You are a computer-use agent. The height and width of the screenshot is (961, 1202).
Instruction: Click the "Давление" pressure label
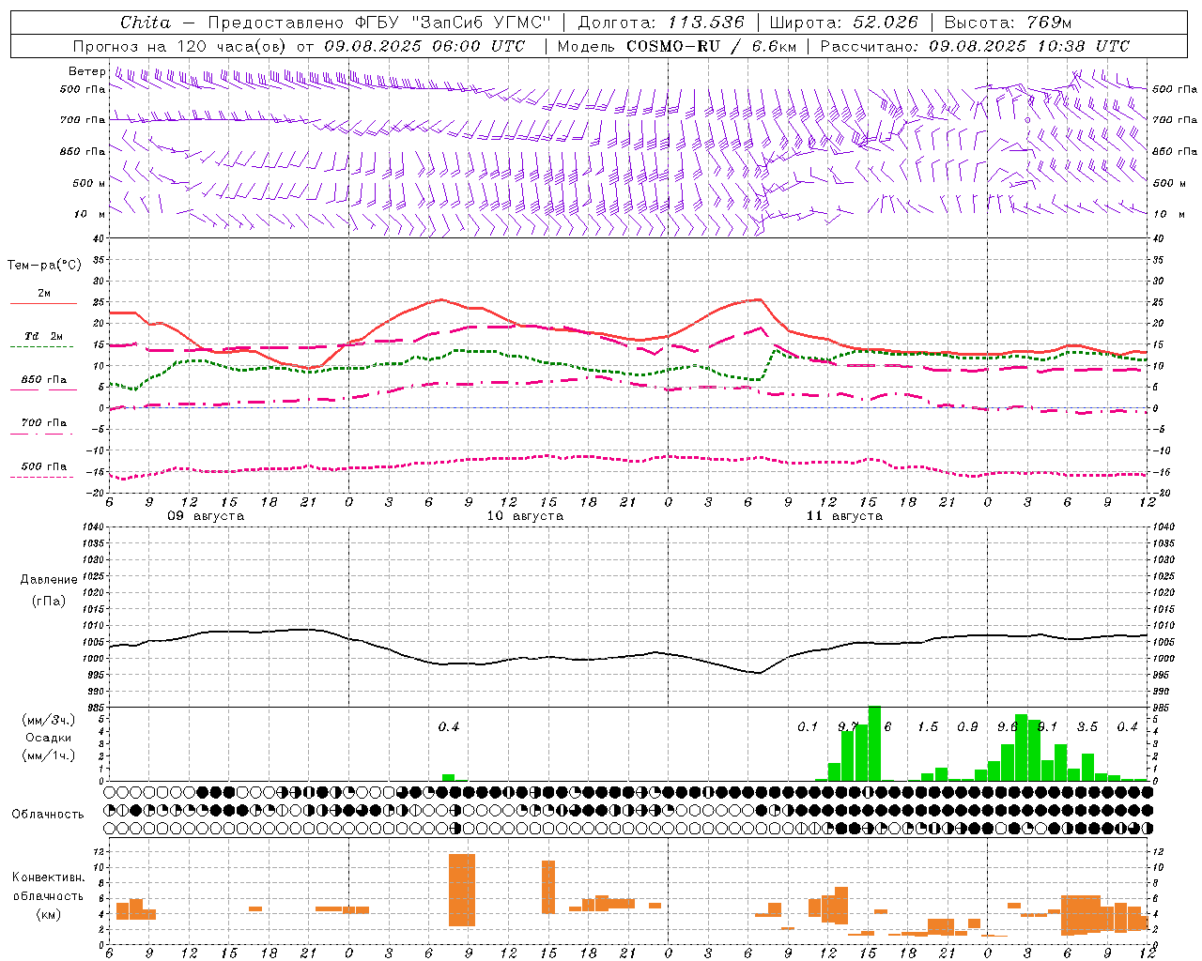49,580
